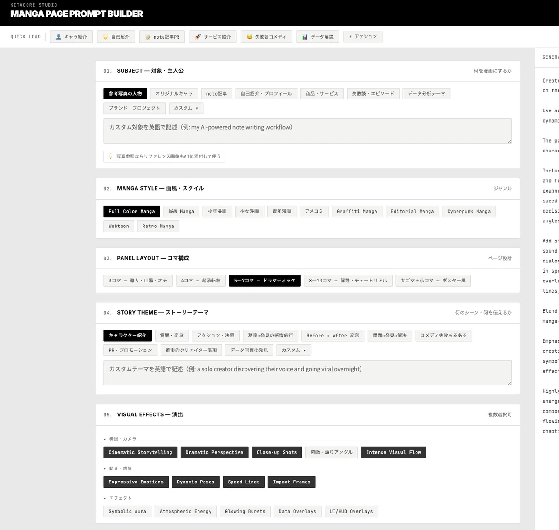Select データ洞察の発見 theme
The image size is (559, 530).
pos(249,350)
